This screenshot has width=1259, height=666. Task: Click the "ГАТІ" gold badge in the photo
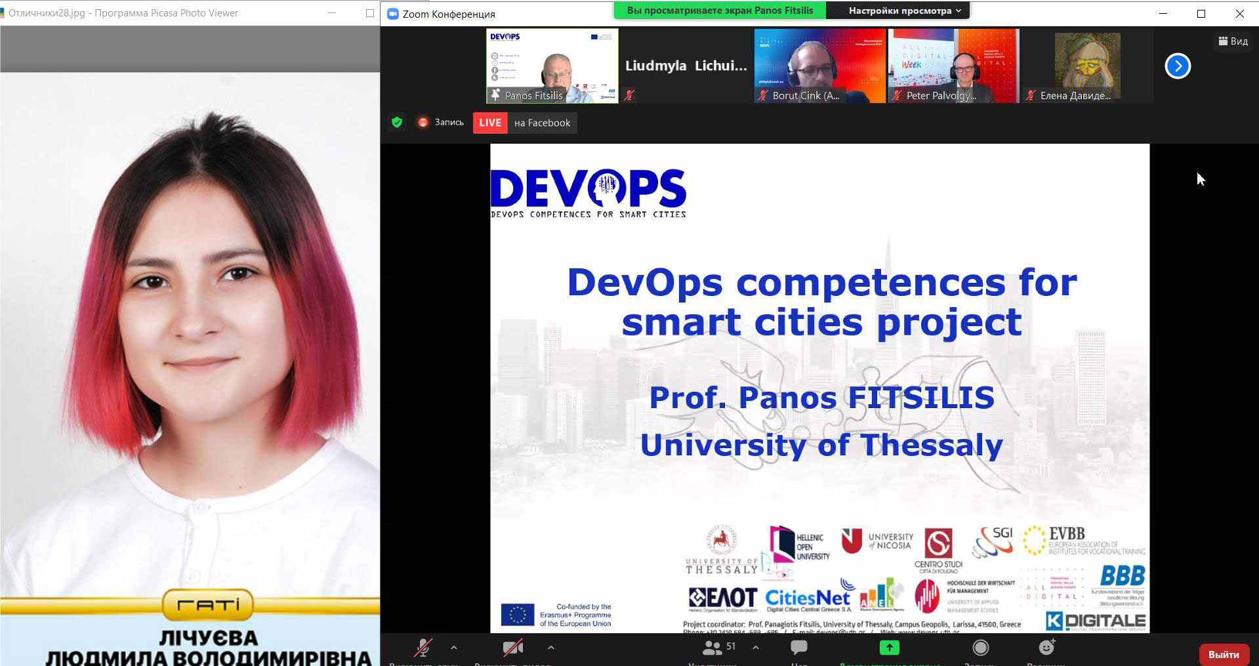pos(207,604)
